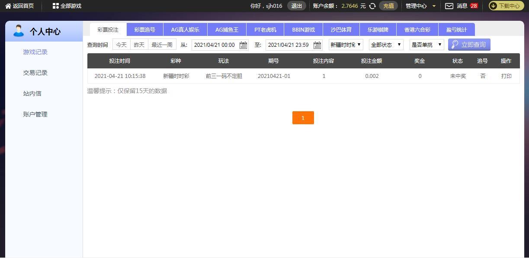Click the start date field 2021/04/21 00:00
529x258 pixels.
click(x=215, y=45)
